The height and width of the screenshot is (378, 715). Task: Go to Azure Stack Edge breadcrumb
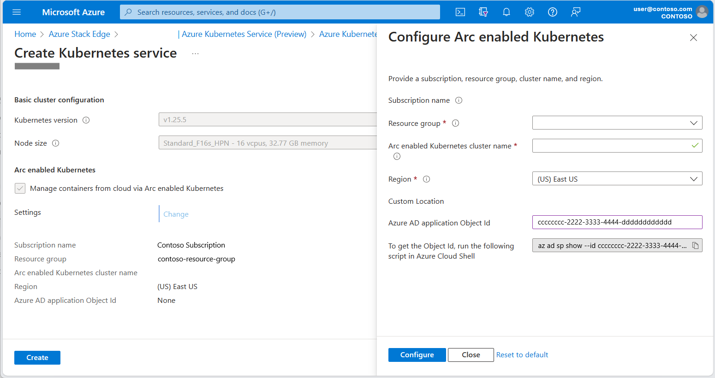79,34
